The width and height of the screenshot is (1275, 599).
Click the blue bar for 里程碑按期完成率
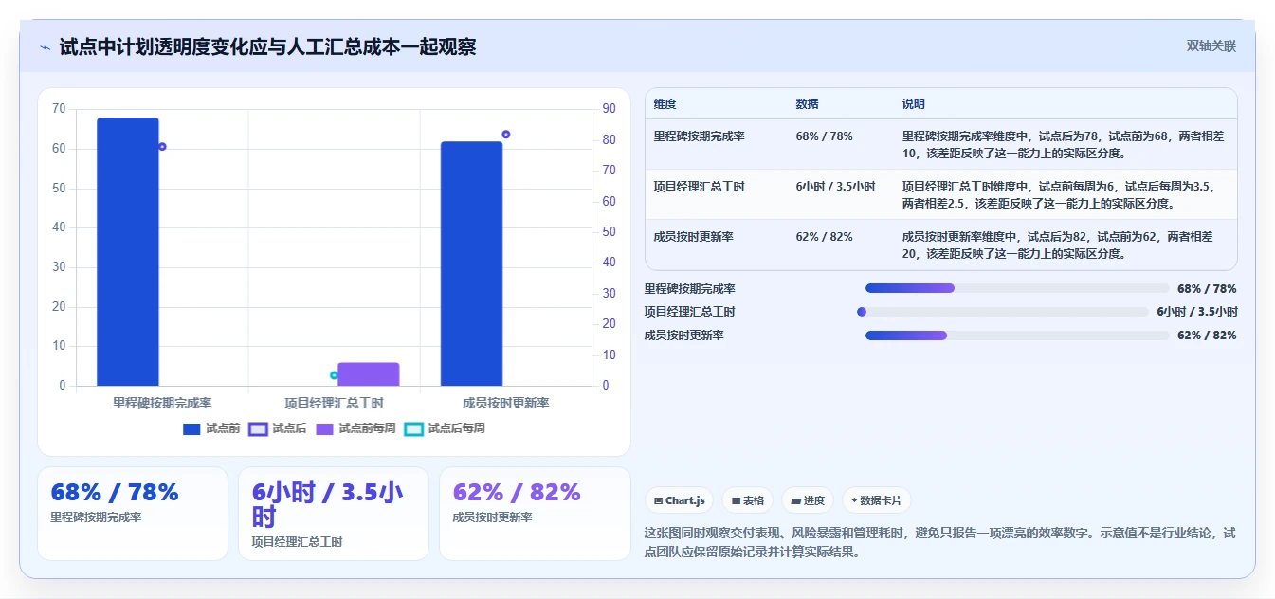point(128,252)
